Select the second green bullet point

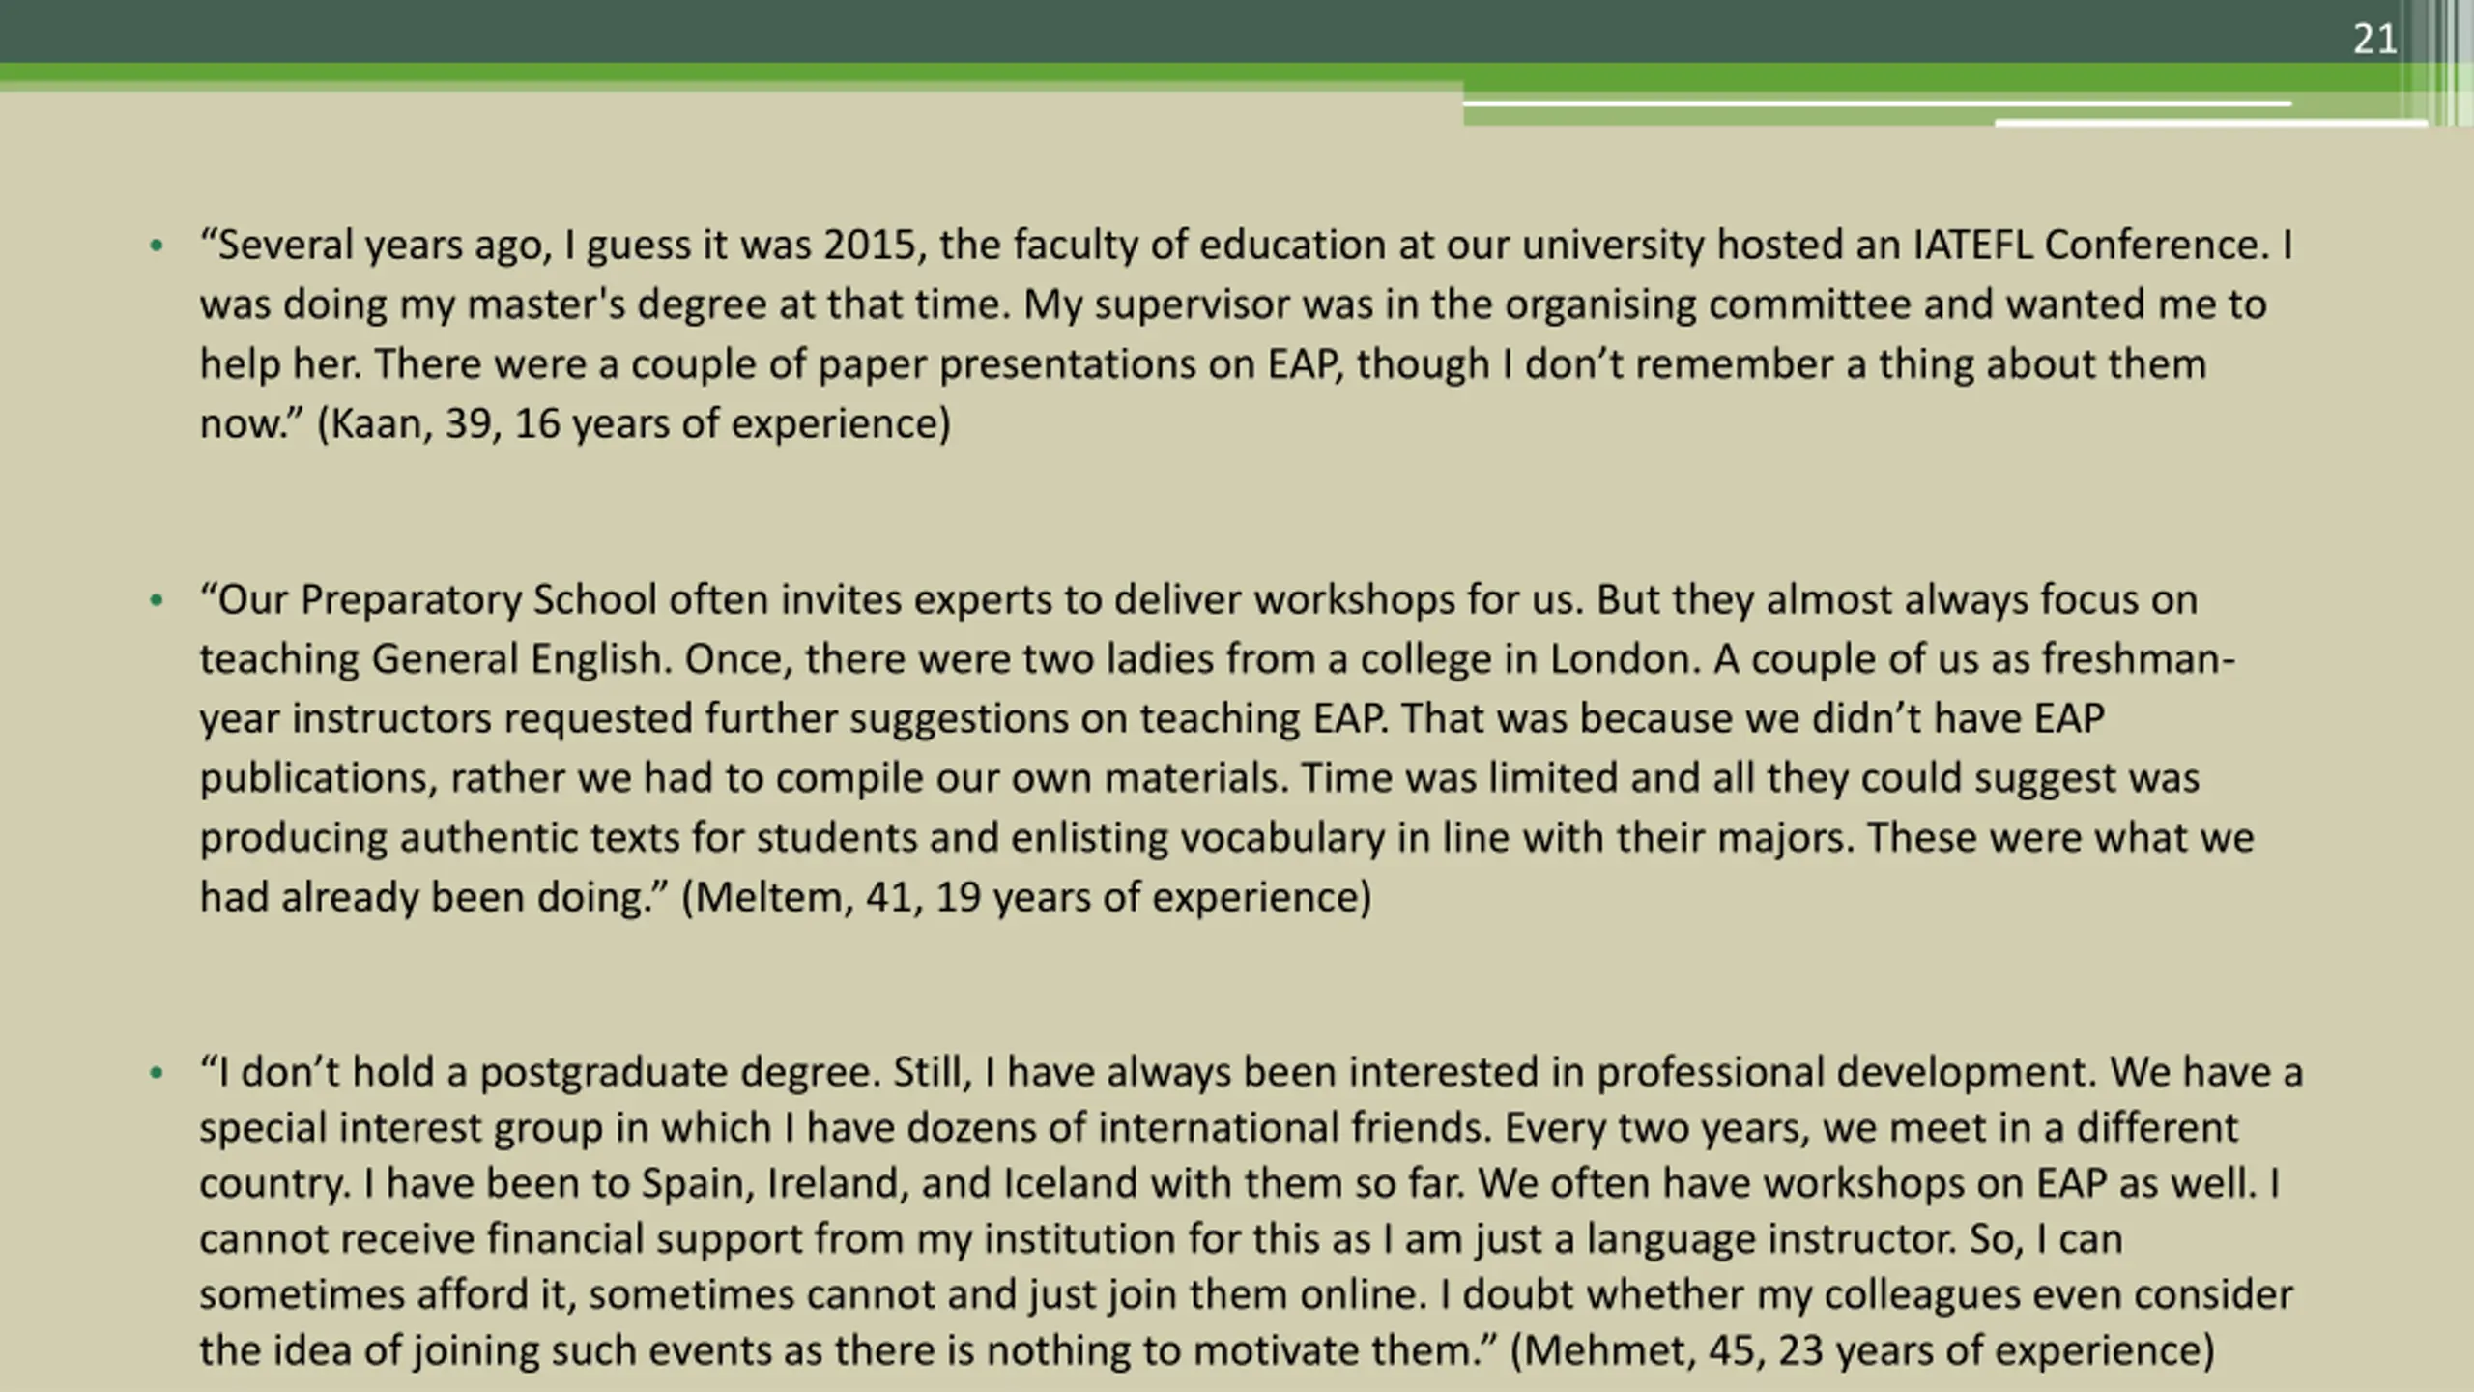pyautogui.click(x=157, y=601)
